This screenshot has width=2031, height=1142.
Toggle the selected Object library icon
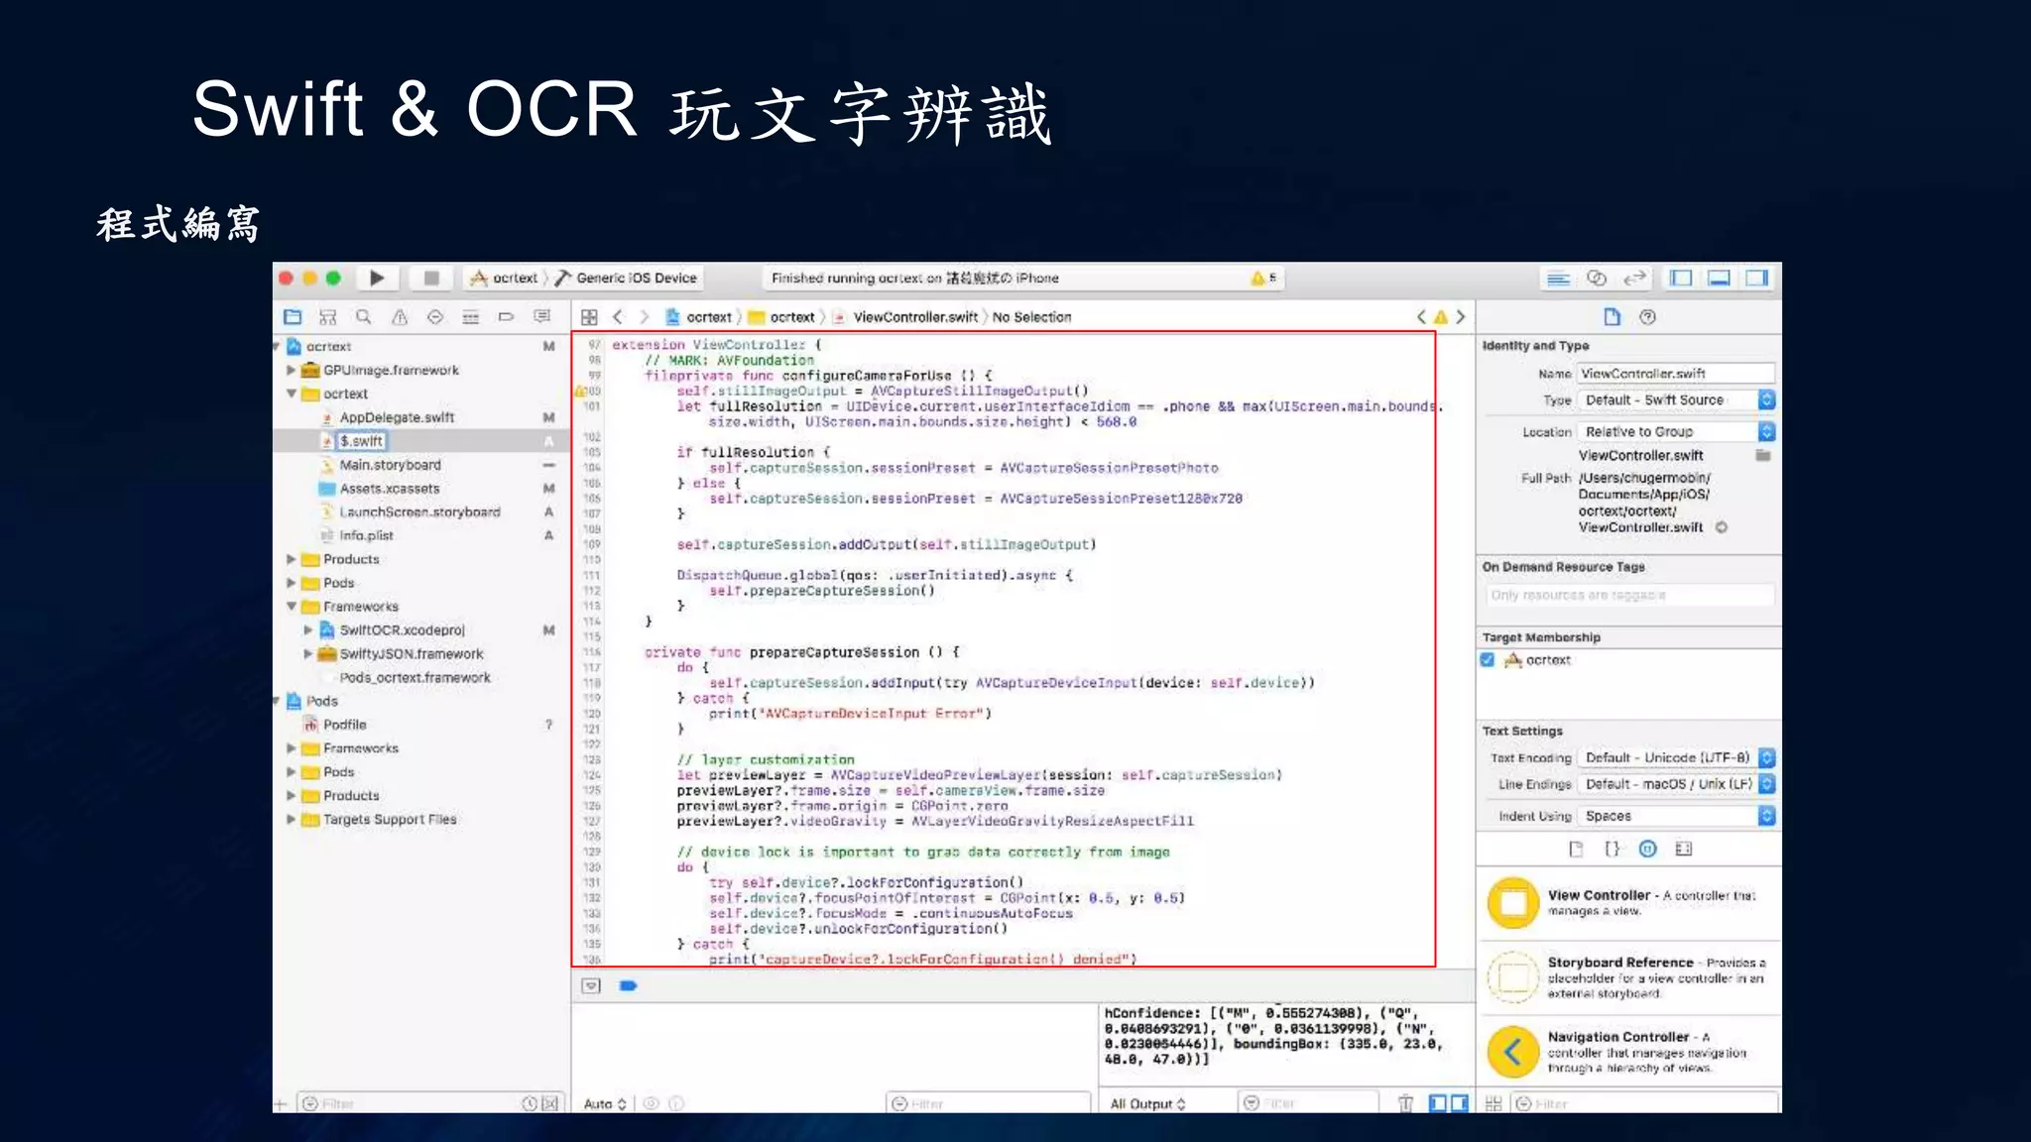click(1648, 849)
